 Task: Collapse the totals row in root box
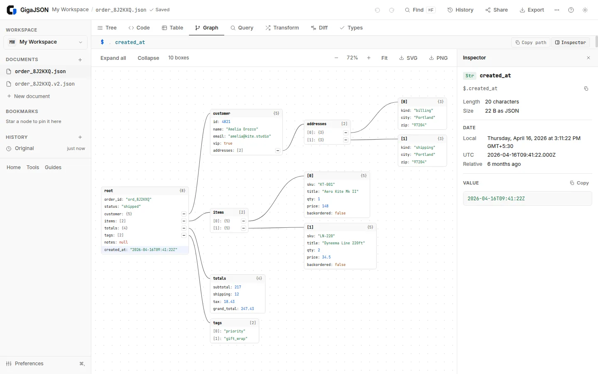184,228
